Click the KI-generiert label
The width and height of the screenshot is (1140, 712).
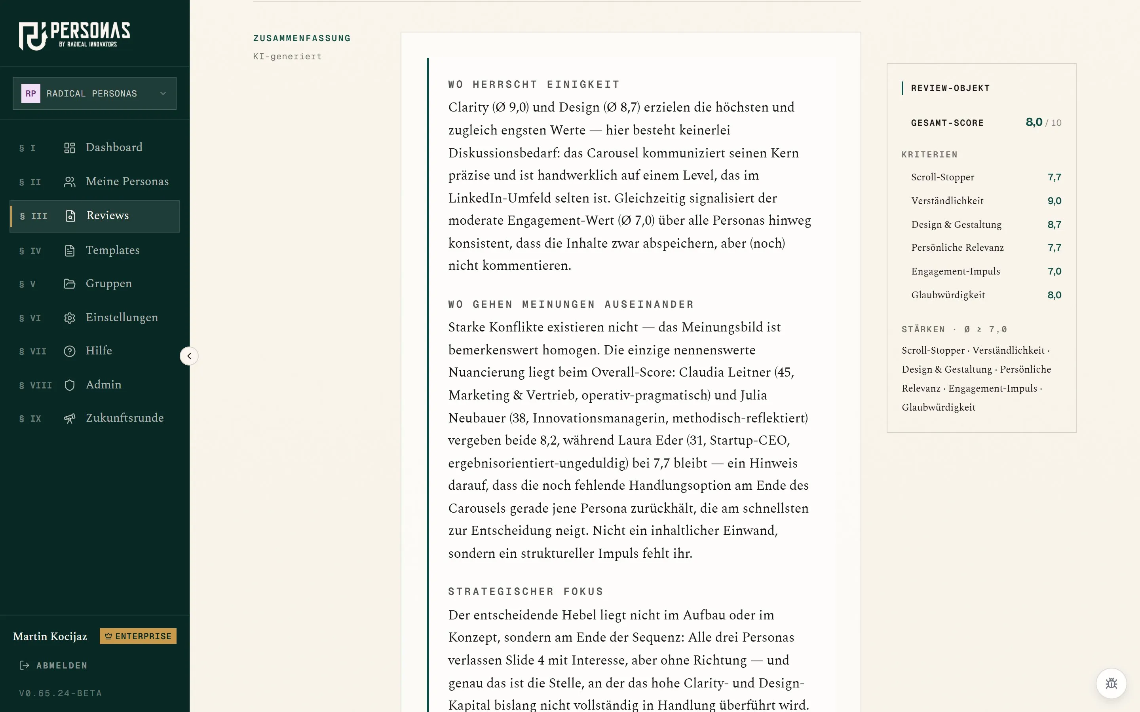tap(287, 57)
